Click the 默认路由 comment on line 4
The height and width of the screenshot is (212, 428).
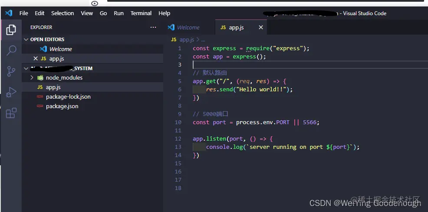(210, 73)
